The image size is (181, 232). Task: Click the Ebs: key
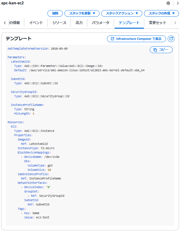tap(27, 161)
